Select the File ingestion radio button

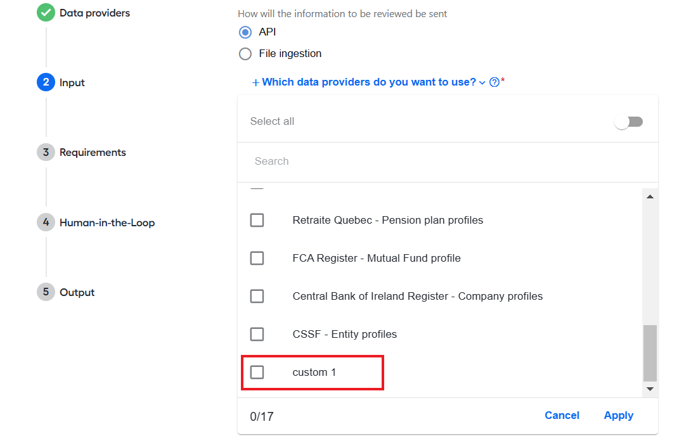tap(245, 54)
